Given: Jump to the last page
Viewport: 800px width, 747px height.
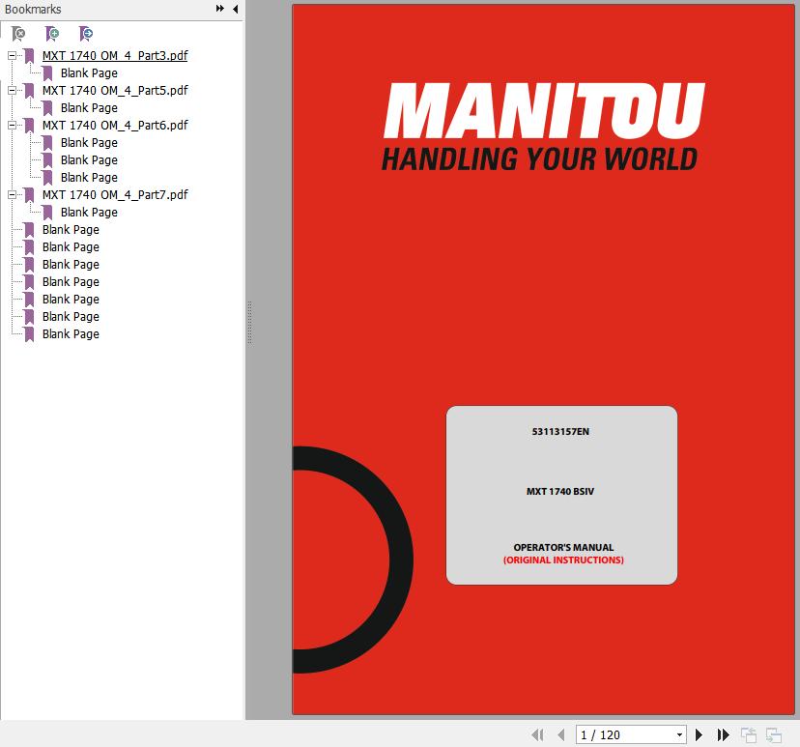Looking at the screenshot, I should click(723, 734).
